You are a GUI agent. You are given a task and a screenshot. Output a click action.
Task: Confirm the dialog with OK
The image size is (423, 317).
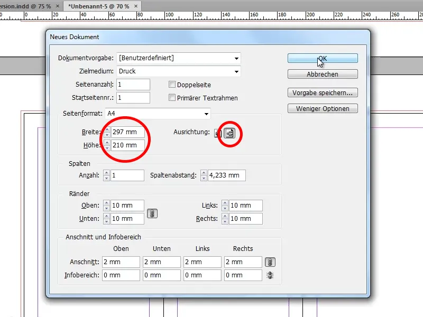pos(323,58)
